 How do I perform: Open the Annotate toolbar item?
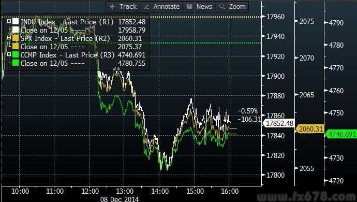(x=162, y=7)
